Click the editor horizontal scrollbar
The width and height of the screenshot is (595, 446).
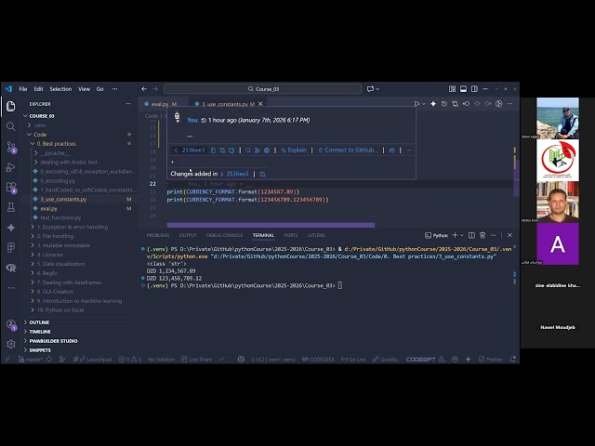tap(271, 225)
